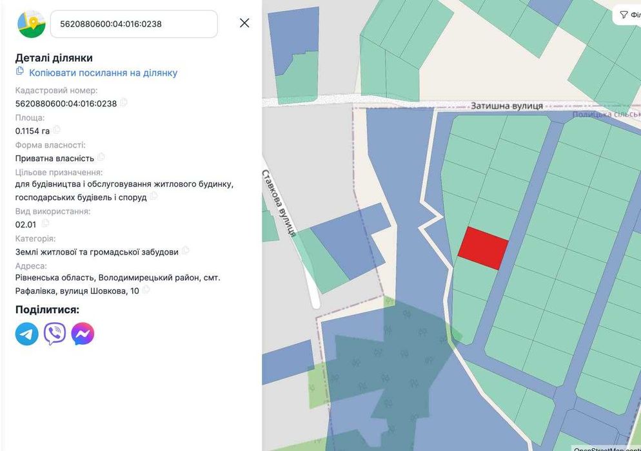Close the parcel details panel
The width and height of the screenshot is (641, 451).
(x=244, y=23)
